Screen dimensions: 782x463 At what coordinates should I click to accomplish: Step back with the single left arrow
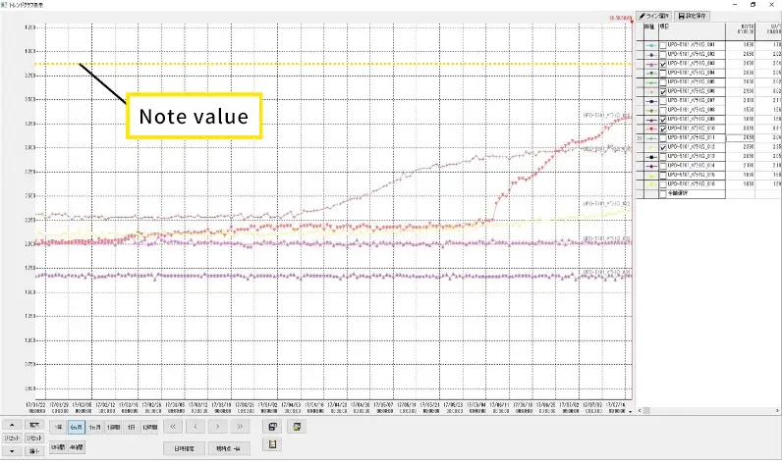click(x=195, y=427)
